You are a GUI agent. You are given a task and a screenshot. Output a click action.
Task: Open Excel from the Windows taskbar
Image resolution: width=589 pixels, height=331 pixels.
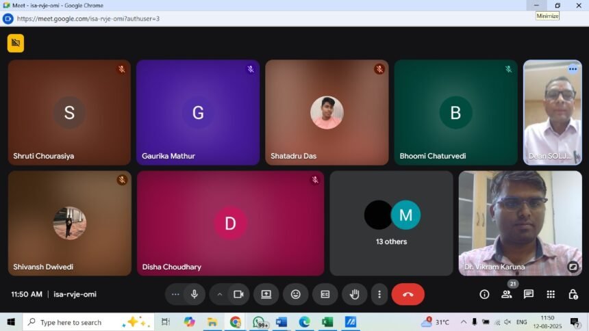[327, 322]
